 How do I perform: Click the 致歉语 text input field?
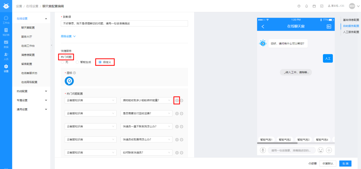pyautogui.click(x=124, y=23)
